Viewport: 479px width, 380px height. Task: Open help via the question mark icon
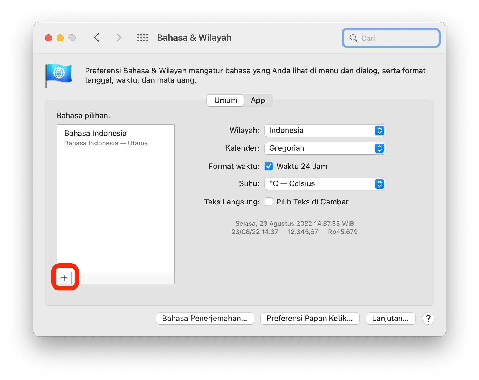pos(428,319)
